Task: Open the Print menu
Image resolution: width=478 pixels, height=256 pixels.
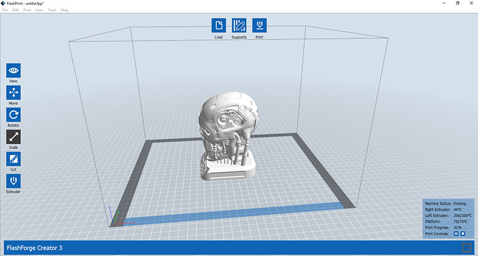Action: point(27,10)
